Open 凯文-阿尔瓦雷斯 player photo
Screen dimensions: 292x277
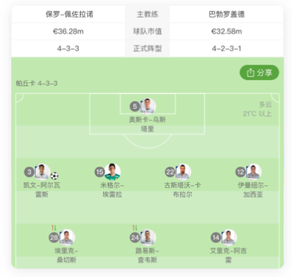coord(42,172)
